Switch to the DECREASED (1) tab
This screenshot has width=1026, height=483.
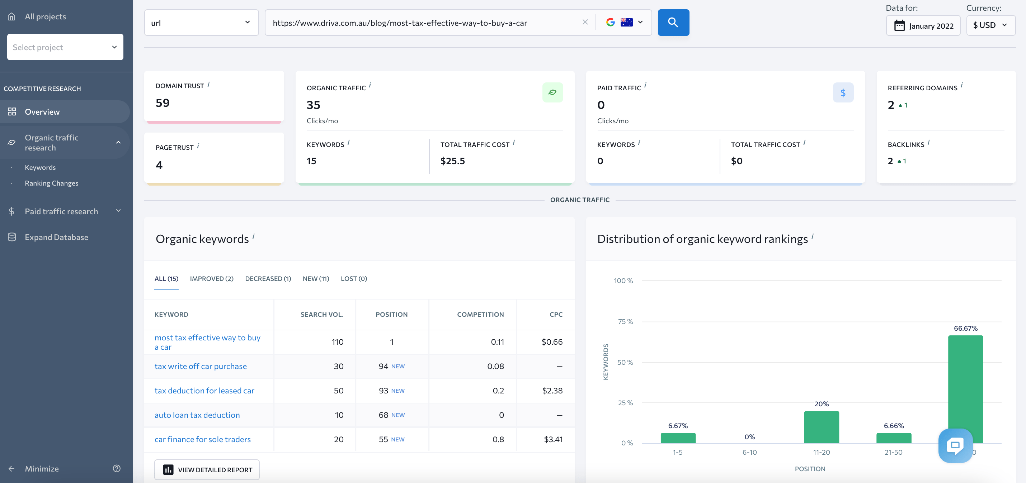click(268, 278)
